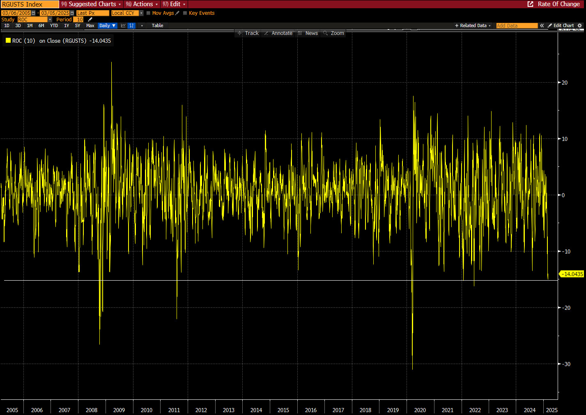Enable the Key Events checkbox
Screen dimensions: 586x415
tap(185, 13)
